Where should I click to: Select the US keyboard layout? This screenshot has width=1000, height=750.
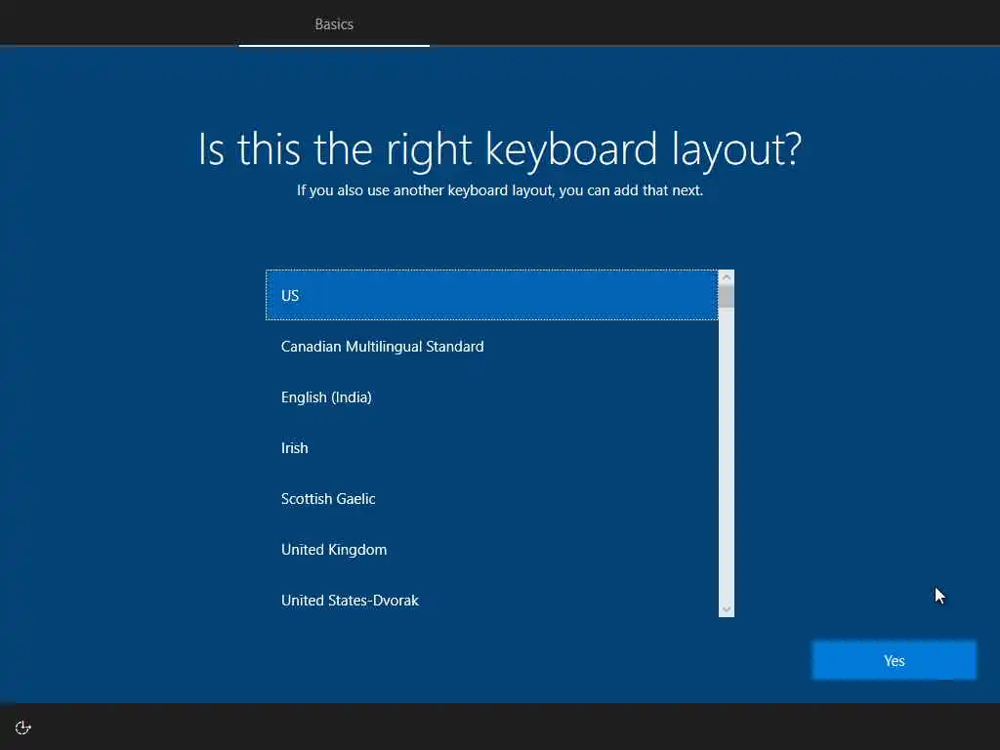[492, 295]
